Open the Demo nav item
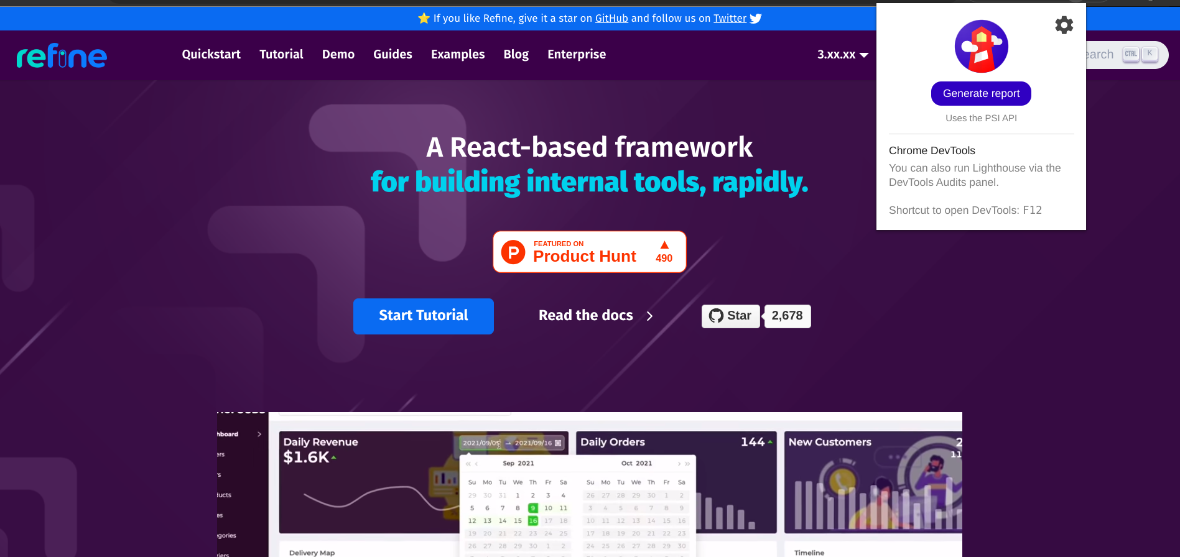Image resolution: width=1180 pixels, height=557 pixels. pyautogui.click(x=338, y=54)
